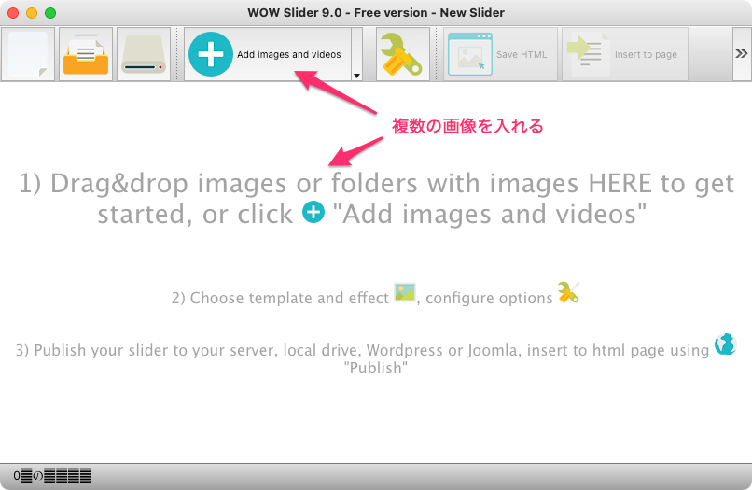Click the template picture icon in step 2
Screen dimensions: 752x490
point(405,293)
